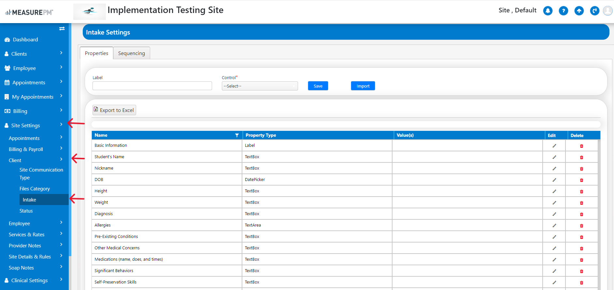
Task: Open Site Communication Type menu item
Action: click(x=41, y=173)
